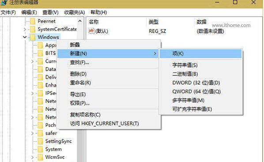The height and width of the screenshot is (162, 264).
Task: Open the 文件(F) menu
Action: [x=8, y=12]
